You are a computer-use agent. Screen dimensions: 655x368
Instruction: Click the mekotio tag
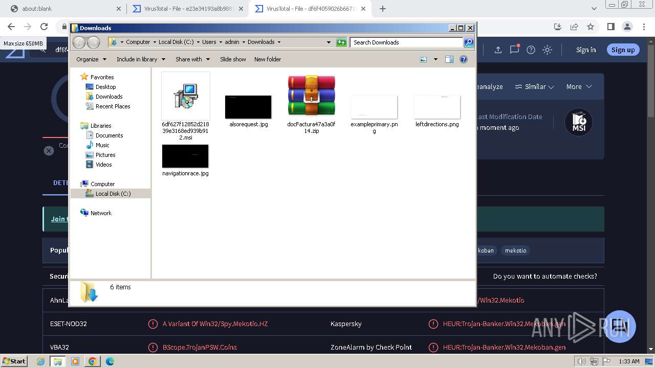pyautogui.click(x=515, y=250)
